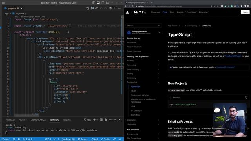Screen dimensions: 251x141
Task: Expand the Data Fetching sidebar section
Action: coord(143,69)
